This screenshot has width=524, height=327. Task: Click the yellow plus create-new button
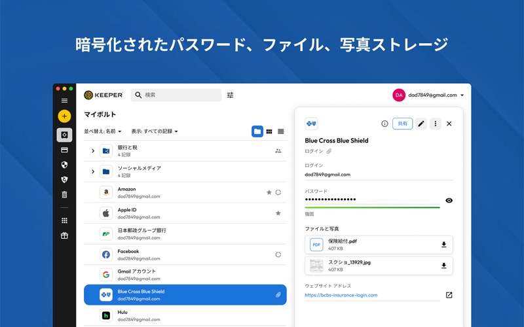coord(64,116)
